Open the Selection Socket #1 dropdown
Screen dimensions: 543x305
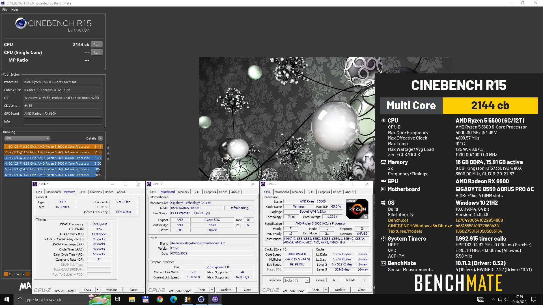click(x=296, y=280)
